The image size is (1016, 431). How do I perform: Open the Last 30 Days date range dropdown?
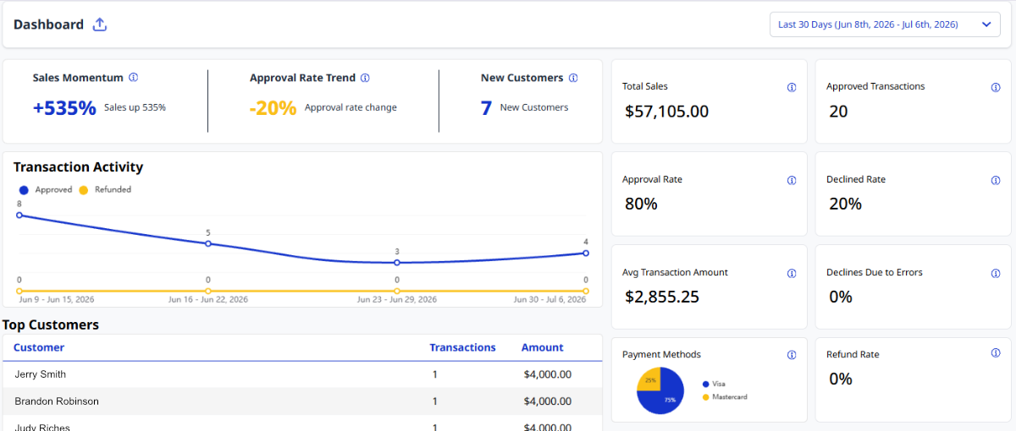pos(885,25)
